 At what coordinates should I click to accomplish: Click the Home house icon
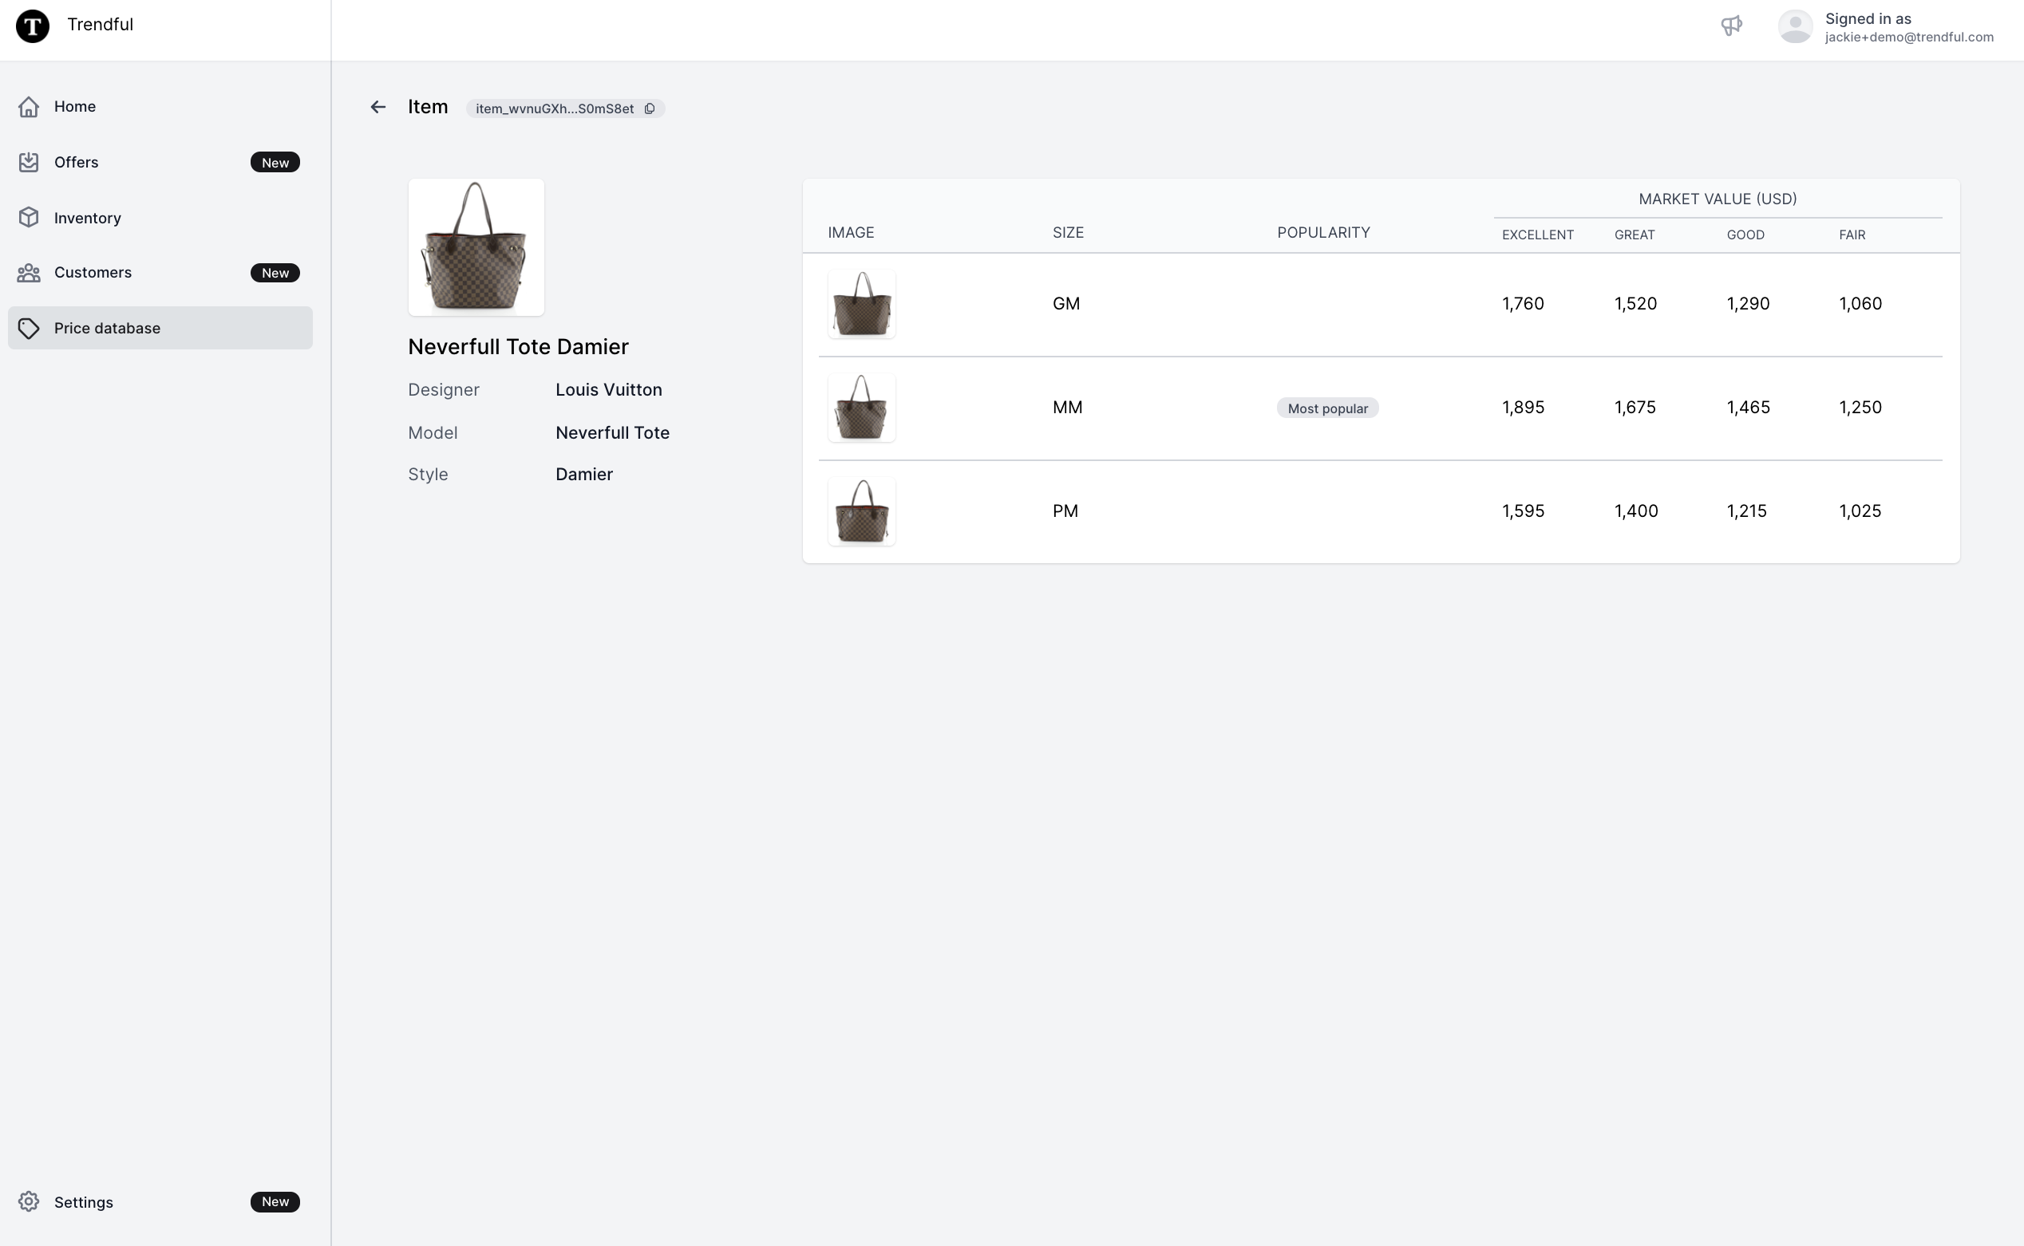coord(29,106)
